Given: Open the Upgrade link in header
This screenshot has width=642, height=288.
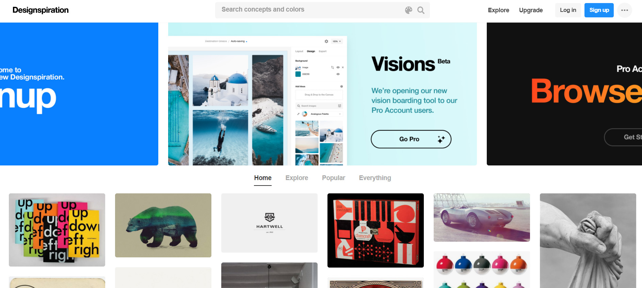Looking at the screenshot, I should [x=531, y=10].
